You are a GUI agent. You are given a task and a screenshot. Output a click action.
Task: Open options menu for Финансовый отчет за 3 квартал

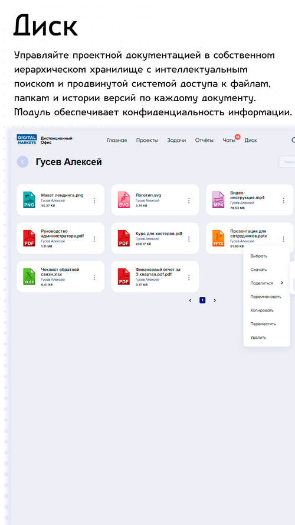pos(189,277)
